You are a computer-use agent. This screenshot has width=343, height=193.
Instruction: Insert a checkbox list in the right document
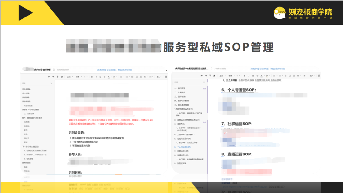point(286,76)
